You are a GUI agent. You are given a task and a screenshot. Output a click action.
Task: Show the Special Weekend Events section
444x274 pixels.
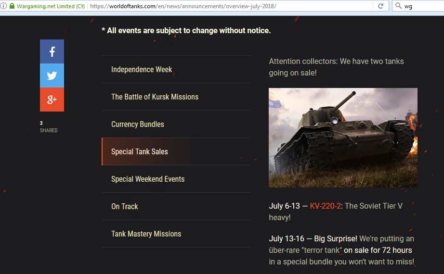coord(176,179)
